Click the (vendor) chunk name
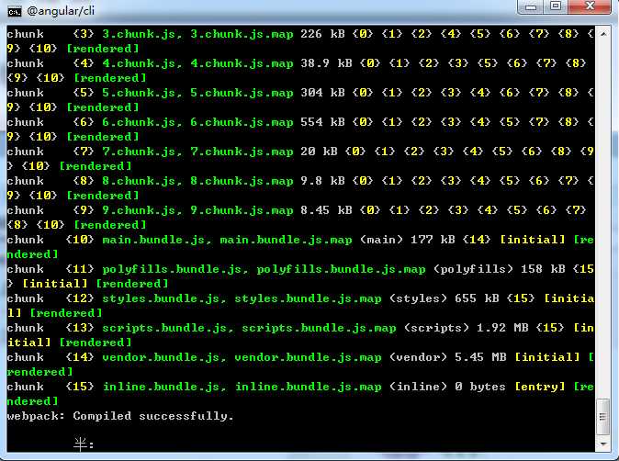Image resolution: width=619 pixels, height=461 pixels. pos(418,357)
